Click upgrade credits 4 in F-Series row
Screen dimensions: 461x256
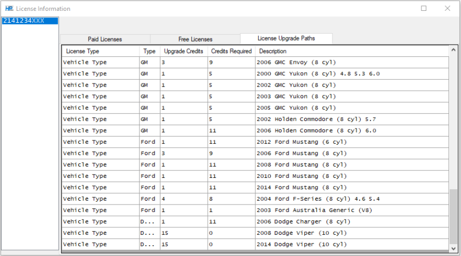coord(184,199)
